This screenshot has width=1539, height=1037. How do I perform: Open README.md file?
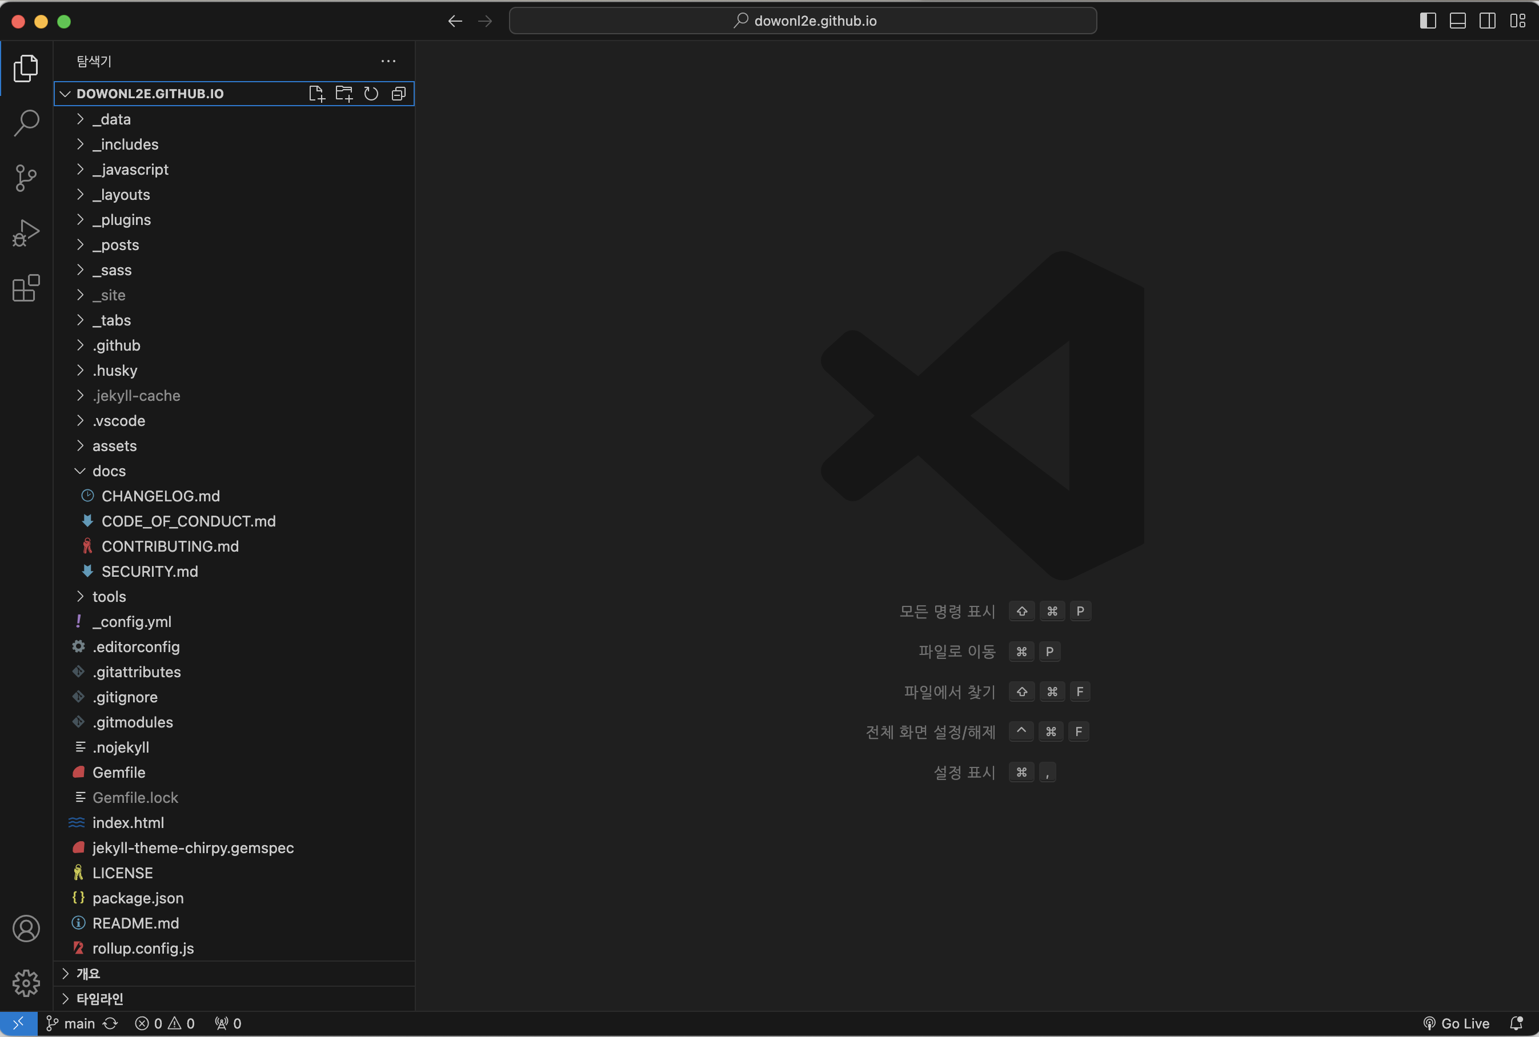pyautogui.click(x=234, y=924)
